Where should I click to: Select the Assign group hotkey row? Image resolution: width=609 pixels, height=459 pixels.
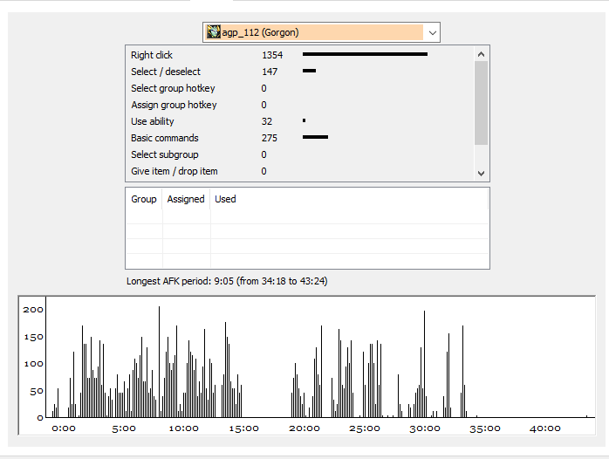pyautogui.click(x=299, y=105)
